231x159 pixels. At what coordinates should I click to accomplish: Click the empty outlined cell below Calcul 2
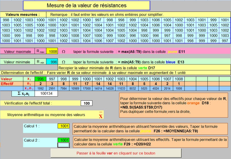[x=63, y=145]
